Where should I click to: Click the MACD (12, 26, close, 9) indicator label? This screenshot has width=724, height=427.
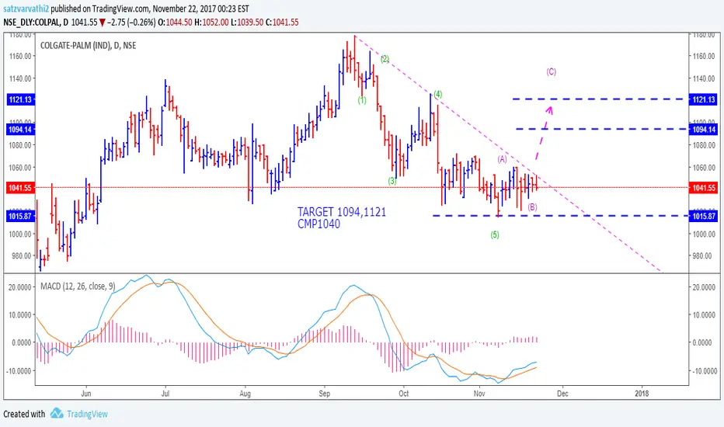coord(78,286)
